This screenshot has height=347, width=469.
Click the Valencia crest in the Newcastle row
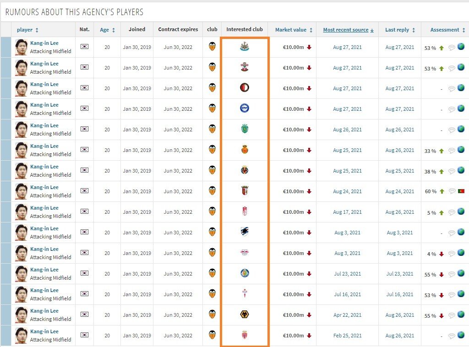point(212,47)
